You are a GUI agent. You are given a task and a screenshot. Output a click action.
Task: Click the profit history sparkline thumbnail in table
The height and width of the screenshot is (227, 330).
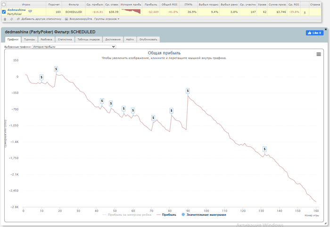(131, 12)
